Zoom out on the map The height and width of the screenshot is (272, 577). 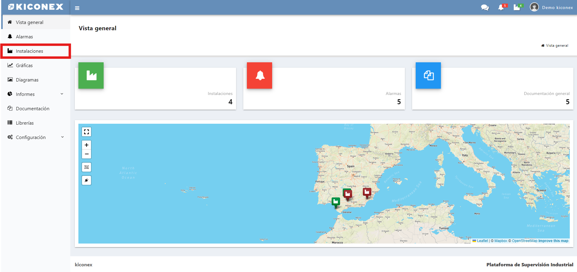87,154
